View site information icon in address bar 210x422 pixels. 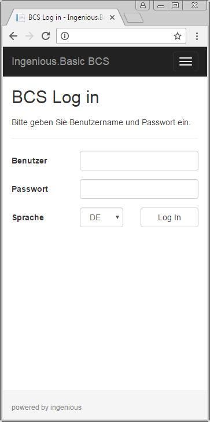65,36
